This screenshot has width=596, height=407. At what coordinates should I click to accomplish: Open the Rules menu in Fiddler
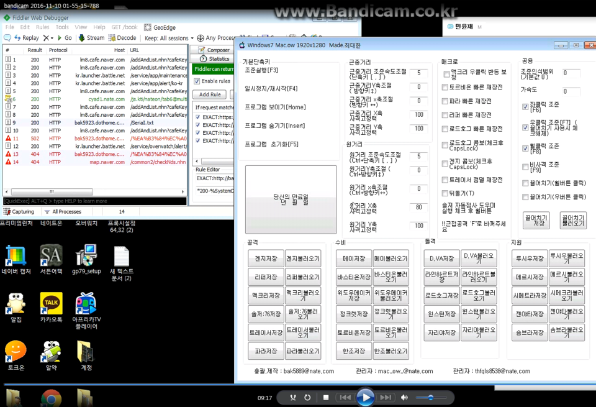[x=42, y=27]
